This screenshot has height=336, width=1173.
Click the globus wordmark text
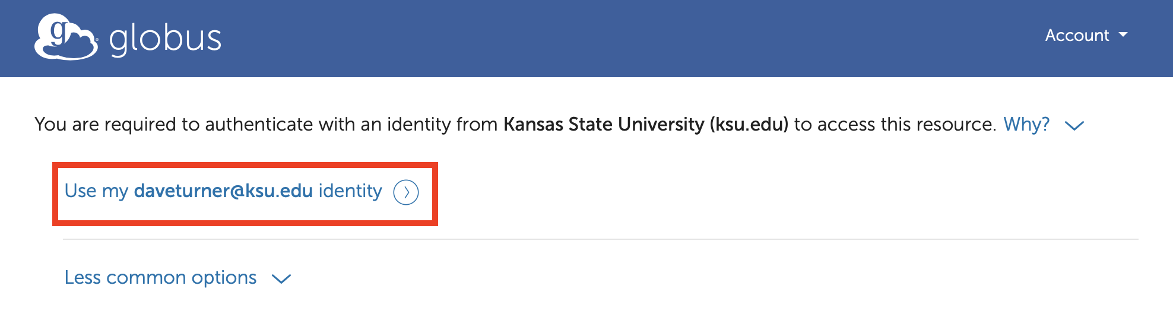pyautogui.click(x=165, y=39)
